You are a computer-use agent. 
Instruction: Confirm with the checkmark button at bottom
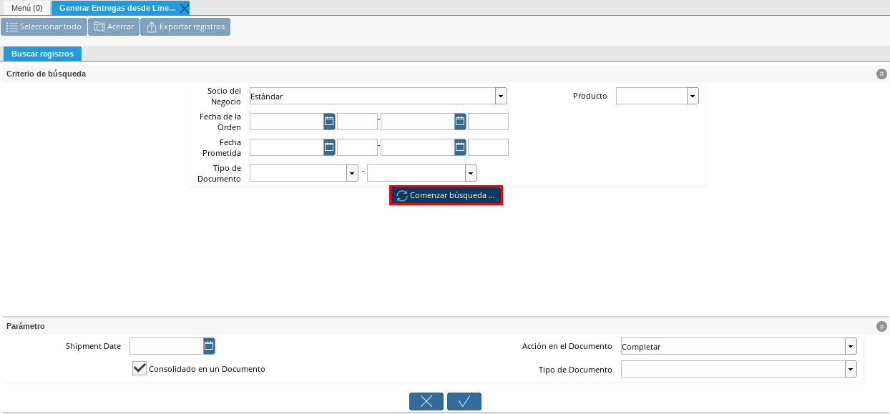click(x=464, y=402)
